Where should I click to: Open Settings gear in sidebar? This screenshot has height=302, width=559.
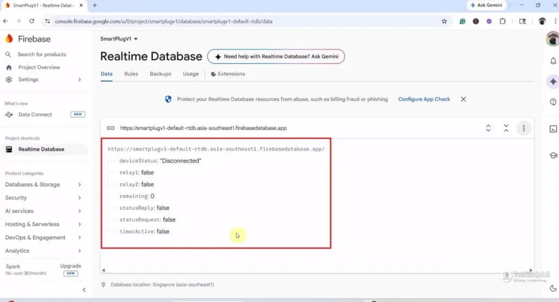9,80
